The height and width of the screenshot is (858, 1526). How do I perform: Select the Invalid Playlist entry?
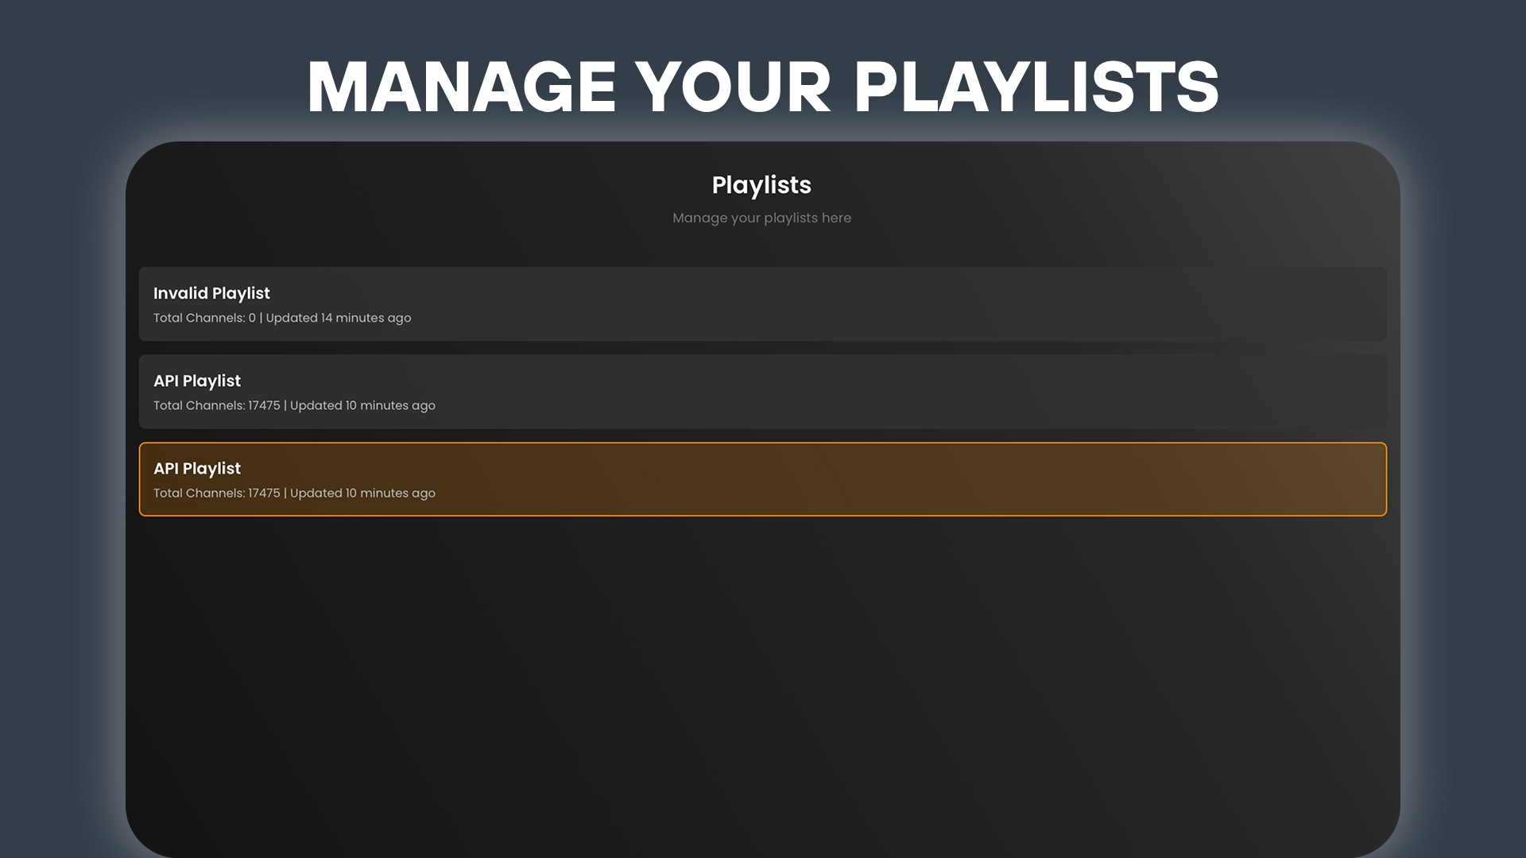click(x=763, y=304)
